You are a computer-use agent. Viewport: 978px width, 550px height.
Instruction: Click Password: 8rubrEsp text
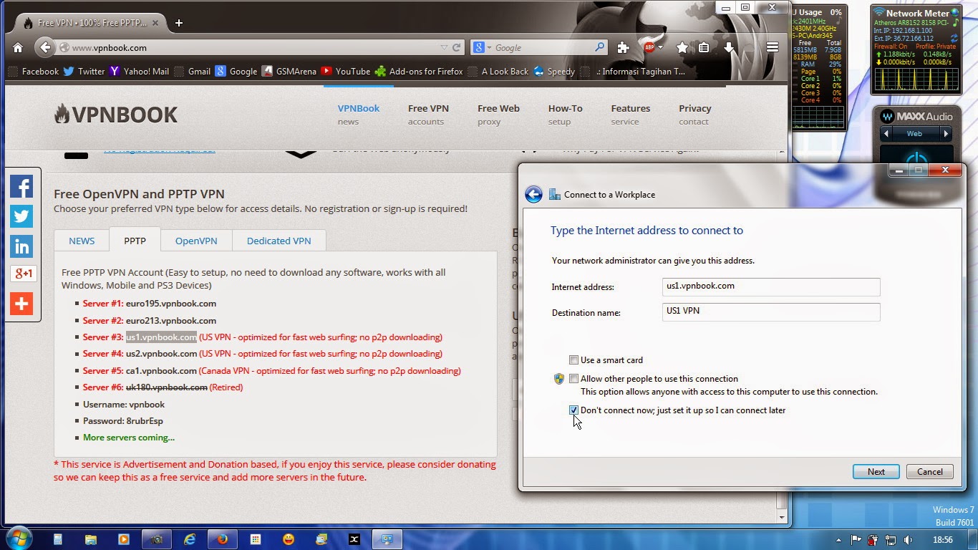point(122,421)
